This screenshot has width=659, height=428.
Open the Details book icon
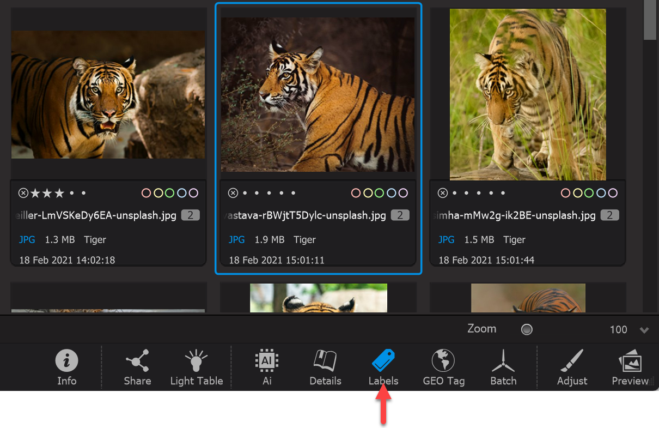326,361
